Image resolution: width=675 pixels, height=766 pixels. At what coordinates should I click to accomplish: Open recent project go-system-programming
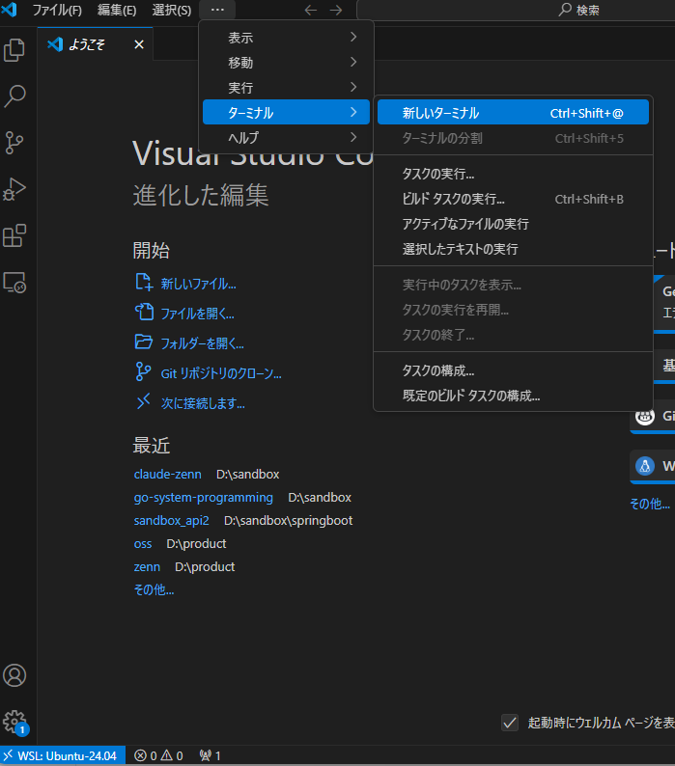[x=204, y=497]
